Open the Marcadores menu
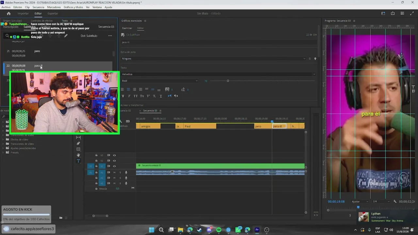This screenshot has width=418, height=235. 54,7
